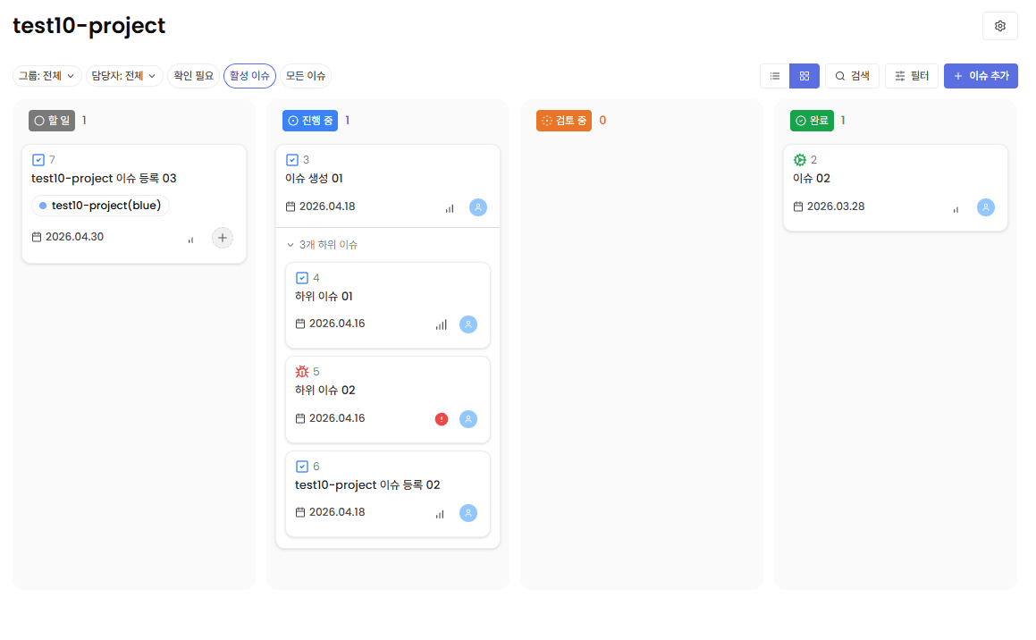Viewport: 1036px width, 640px height.
Task: Open issue titled 이슈 02
Action: [x=812, y=179]
